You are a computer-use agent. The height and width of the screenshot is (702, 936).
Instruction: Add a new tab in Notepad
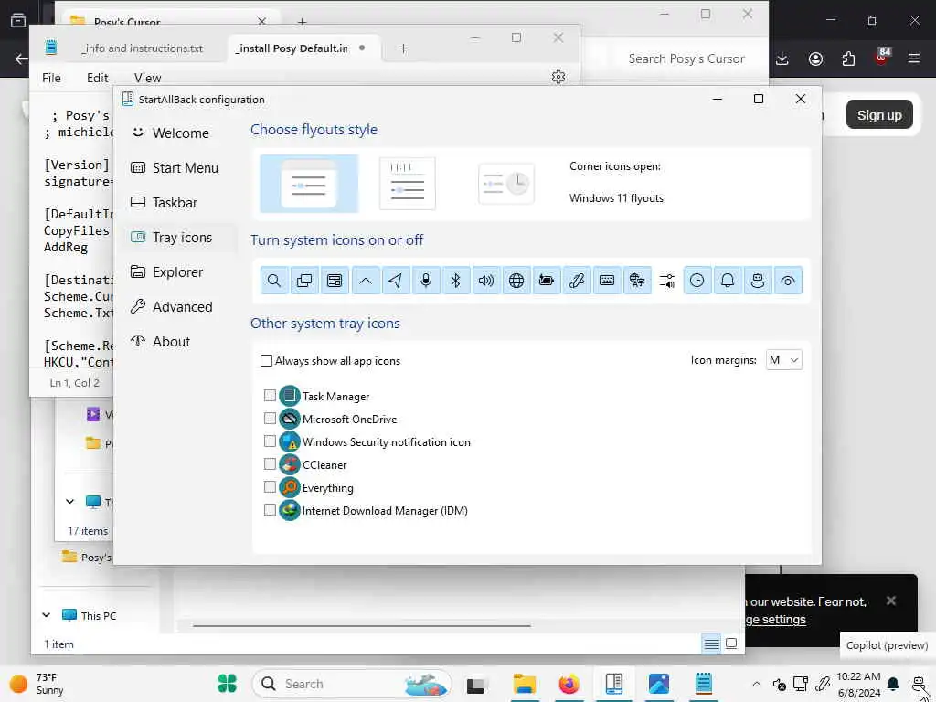pyautogui.click(x=403, y=48)
